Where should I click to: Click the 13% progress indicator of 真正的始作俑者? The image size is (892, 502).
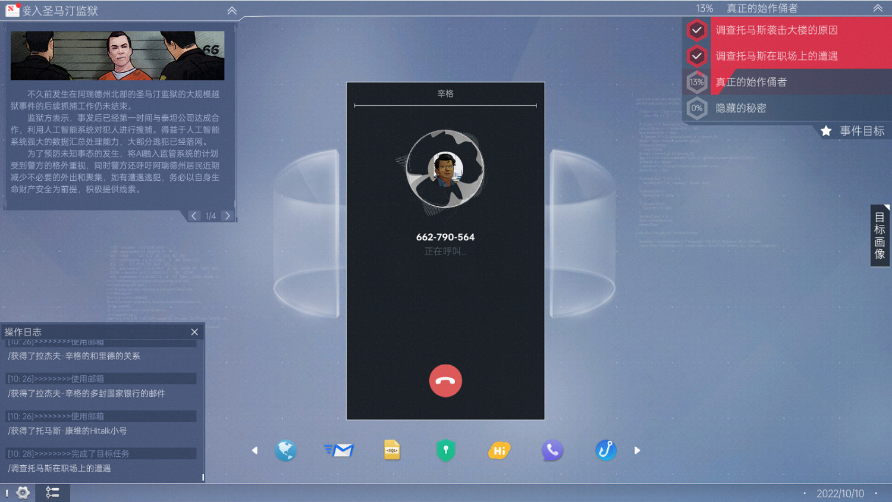point(696,82)
